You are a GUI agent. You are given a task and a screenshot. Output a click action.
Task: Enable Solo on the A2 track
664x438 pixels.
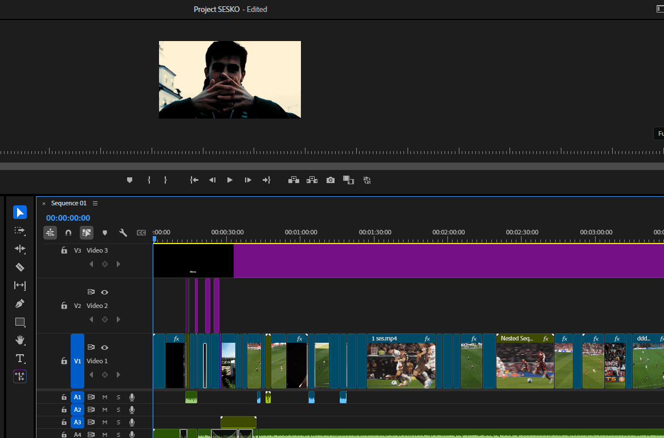pos(117,409)
